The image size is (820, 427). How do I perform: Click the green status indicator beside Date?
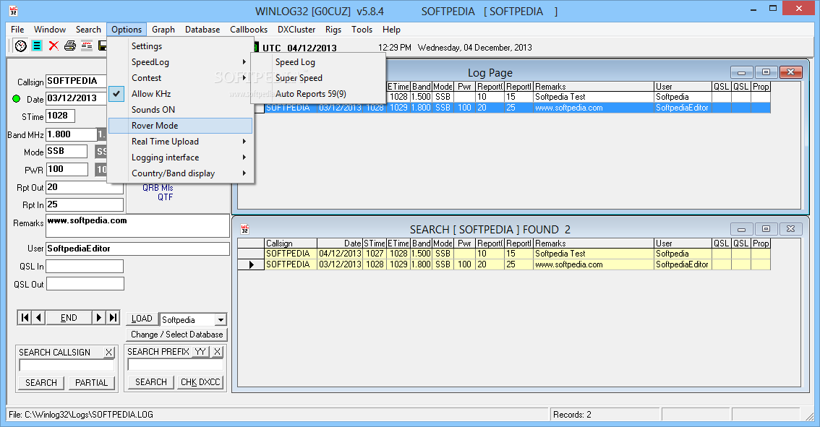16,99
